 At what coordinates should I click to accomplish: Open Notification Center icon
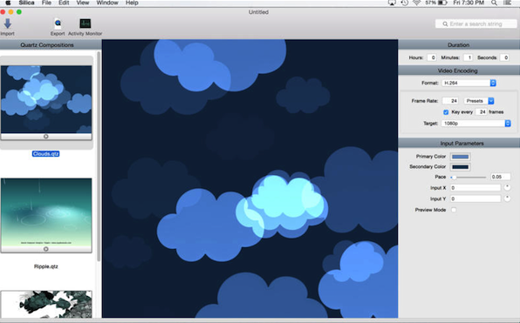point(508,3)
